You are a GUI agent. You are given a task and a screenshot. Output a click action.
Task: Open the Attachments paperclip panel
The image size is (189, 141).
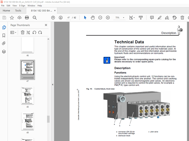tap(4, 43)
